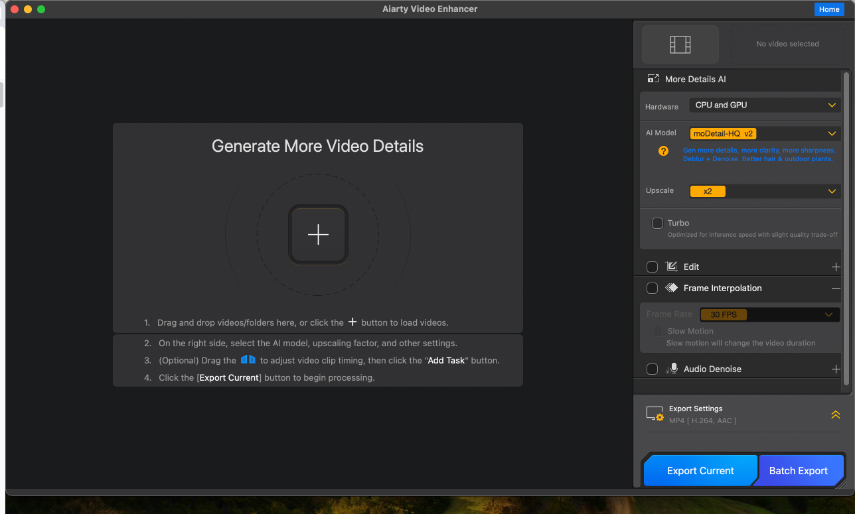Click the Home button in title bar
855x514 pixels.
pyautogui.click(x=828, y=9)
